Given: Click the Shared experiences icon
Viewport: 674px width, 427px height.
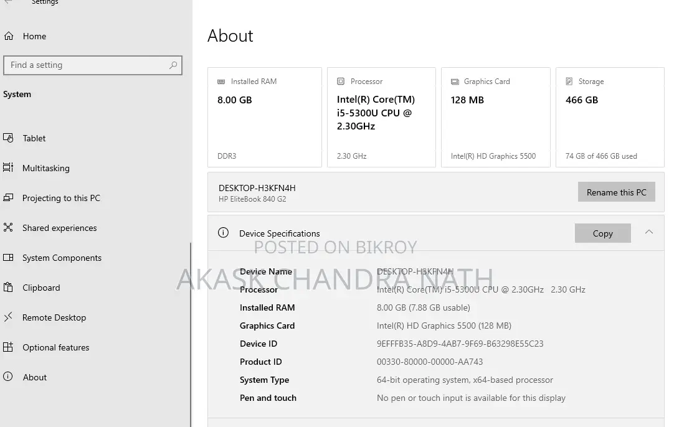Looking at the screenshot, I should 8,228.
